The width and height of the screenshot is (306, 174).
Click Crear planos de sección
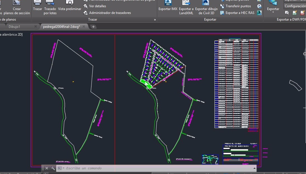(17, 8)
